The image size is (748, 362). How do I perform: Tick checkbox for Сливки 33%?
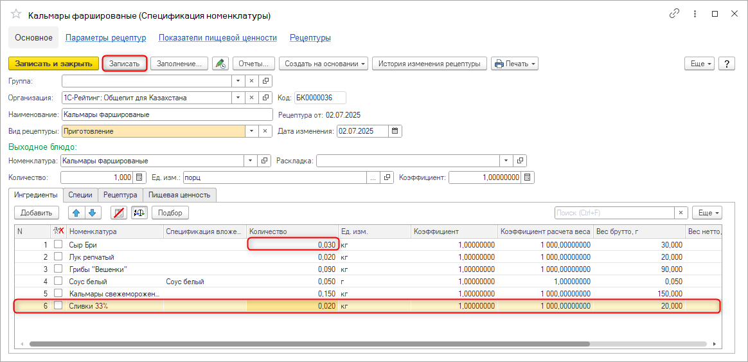(x=58, y=305)
